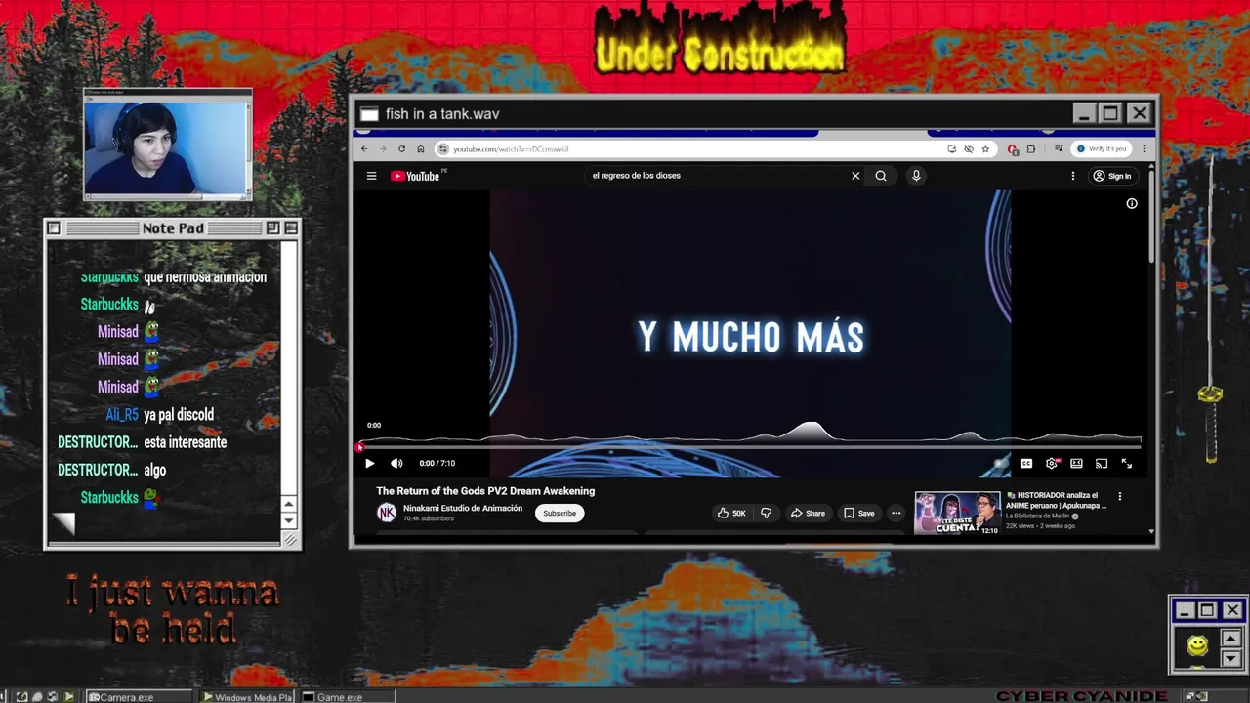Click the webcam Camera window feed

click(167, 148)
